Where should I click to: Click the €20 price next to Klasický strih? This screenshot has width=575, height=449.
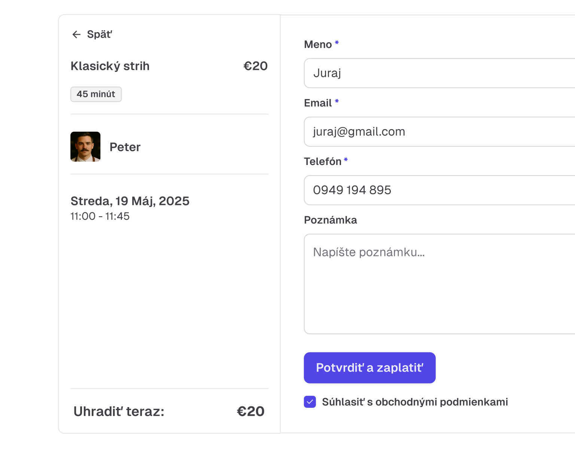pos(255,66)
